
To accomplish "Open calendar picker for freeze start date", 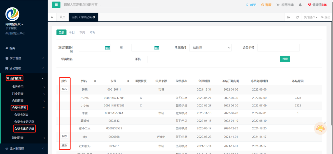I will point(108,48).
